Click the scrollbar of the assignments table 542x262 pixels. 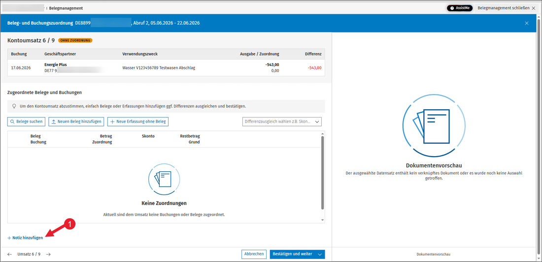tap(323, 172)
